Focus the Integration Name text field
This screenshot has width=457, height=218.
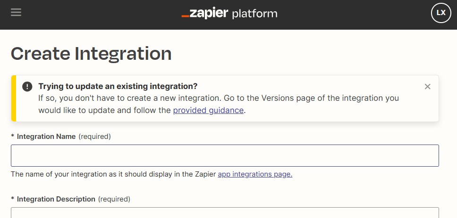[225, 155]
